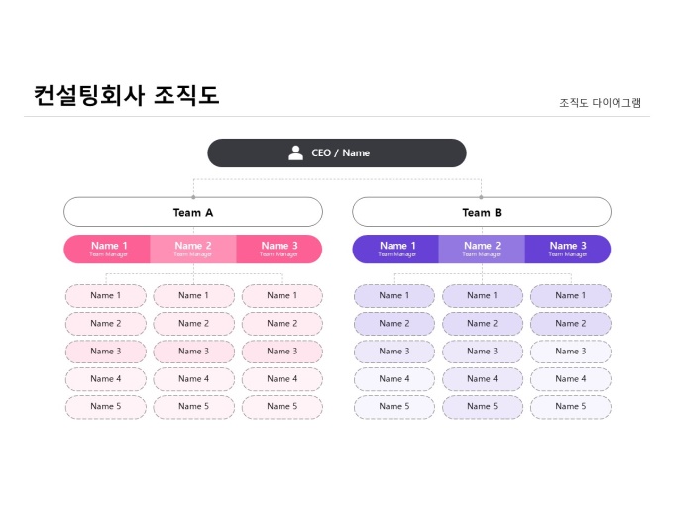Click Name 5 under Team A's third manager
The image size is (674, 505).
point(281,406)
